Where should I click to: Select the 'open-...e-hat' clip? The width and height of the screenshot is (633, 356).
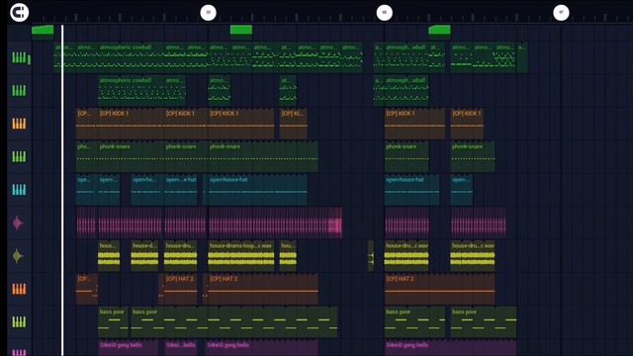pyautogui.click(x=180, y=190)
